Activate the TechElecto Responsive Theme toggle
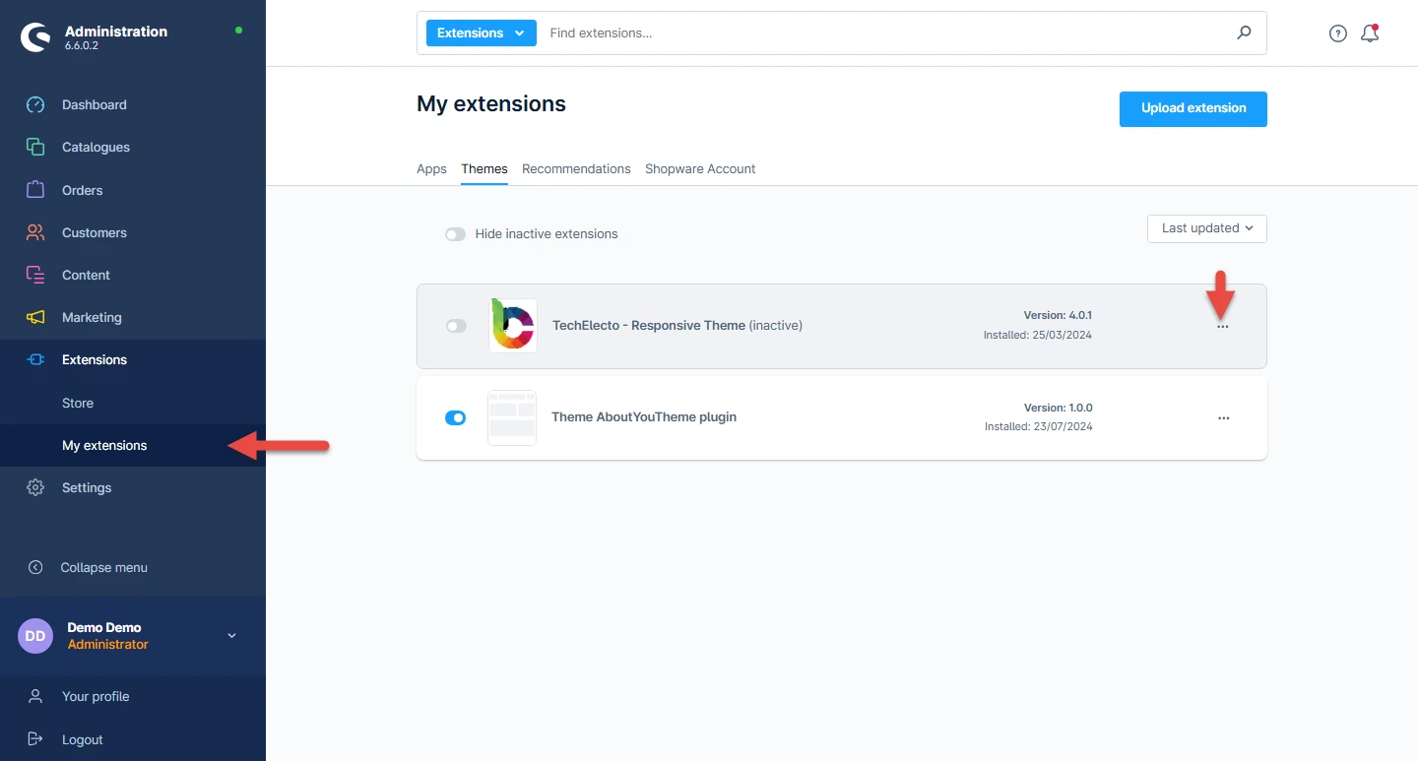The image size is (1418, 761). (456, 326)
